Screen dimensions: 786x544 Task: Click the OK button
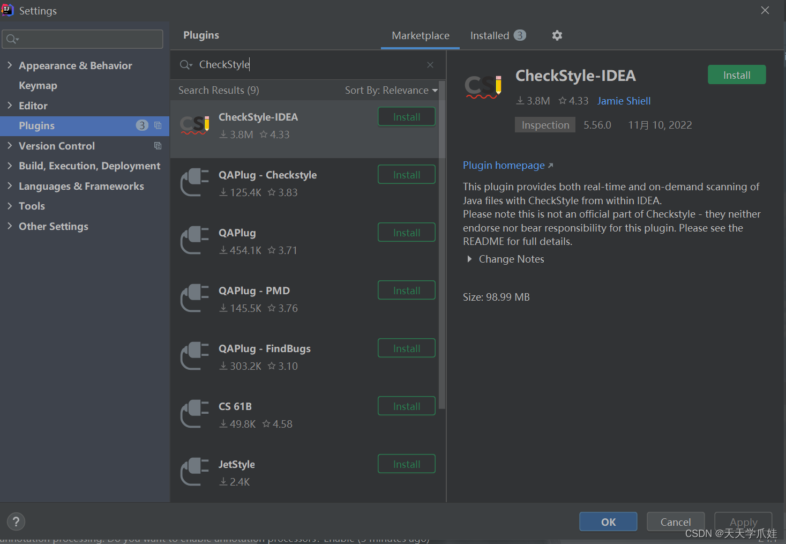[x=608, y=521]
